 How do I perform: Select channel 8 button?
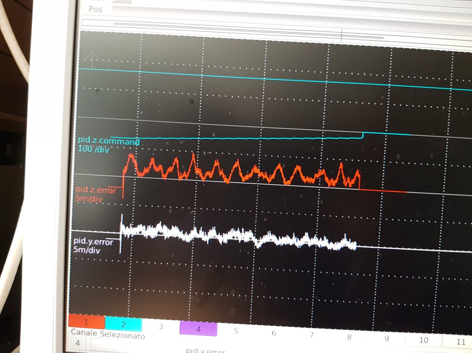pyautogui.click(x=349, y=337)
